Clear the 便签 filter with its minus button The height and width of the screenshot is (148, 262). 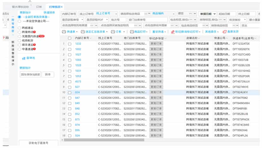pyautogui.click(x=195, y=14)
